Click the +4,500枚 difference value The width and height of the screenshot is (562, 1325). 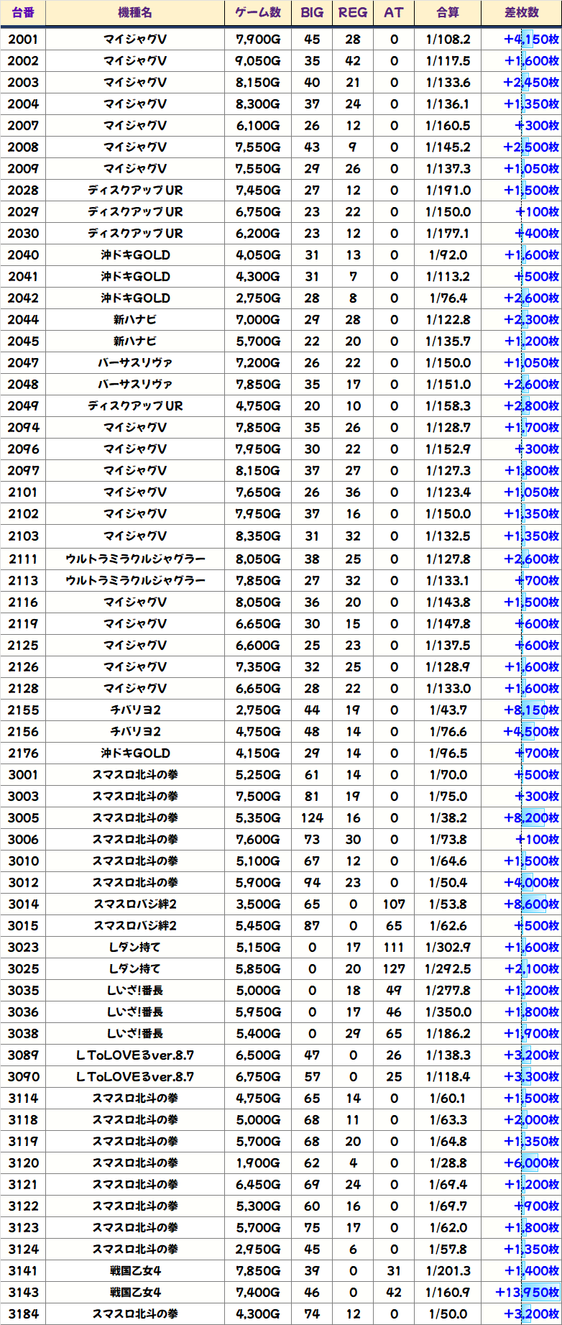pyautogui.click(x=532, y=732)
